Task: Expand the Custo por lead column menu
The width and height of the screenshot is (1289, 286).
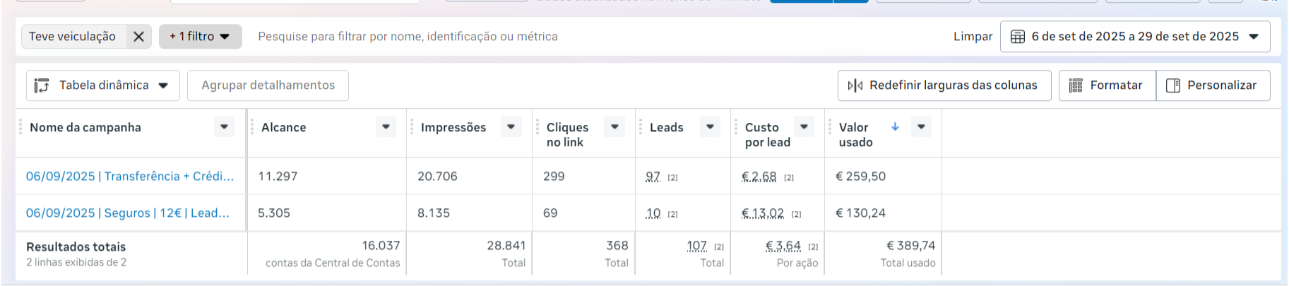Action: click(x=804, y=127)
